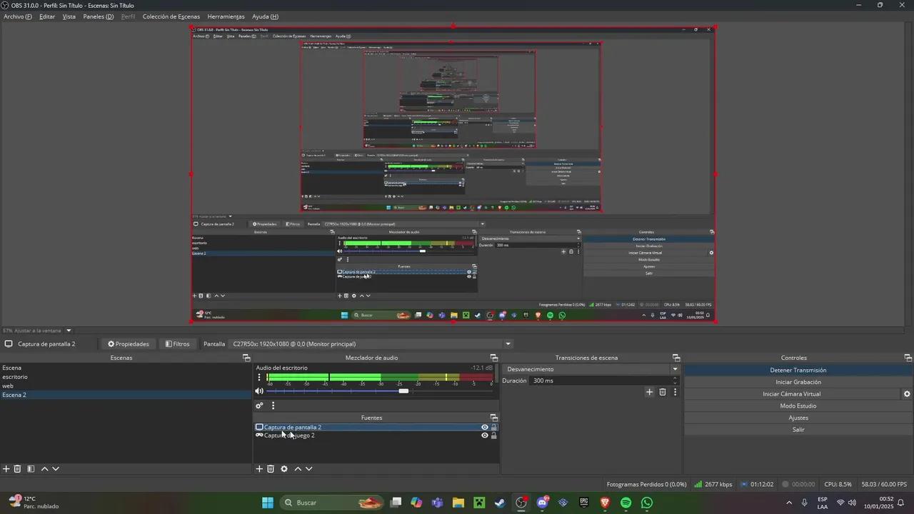This screenshot has height=514, width=914.
Task: Click the virtual camera settings gear icon
Action: point(907,394)
